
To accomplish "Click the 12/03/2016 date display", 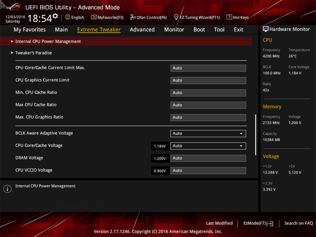I will pyautogui.click(x=15, y=17).
